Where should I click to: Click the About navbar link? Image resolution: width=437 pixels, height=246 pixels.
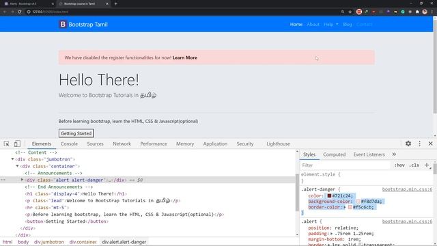tap(313, 25)
